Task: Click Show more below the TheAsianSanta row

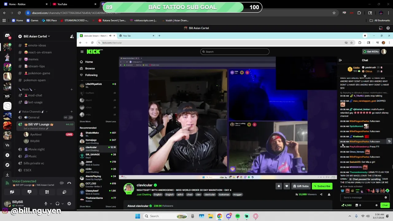Action: coord(85,206)
